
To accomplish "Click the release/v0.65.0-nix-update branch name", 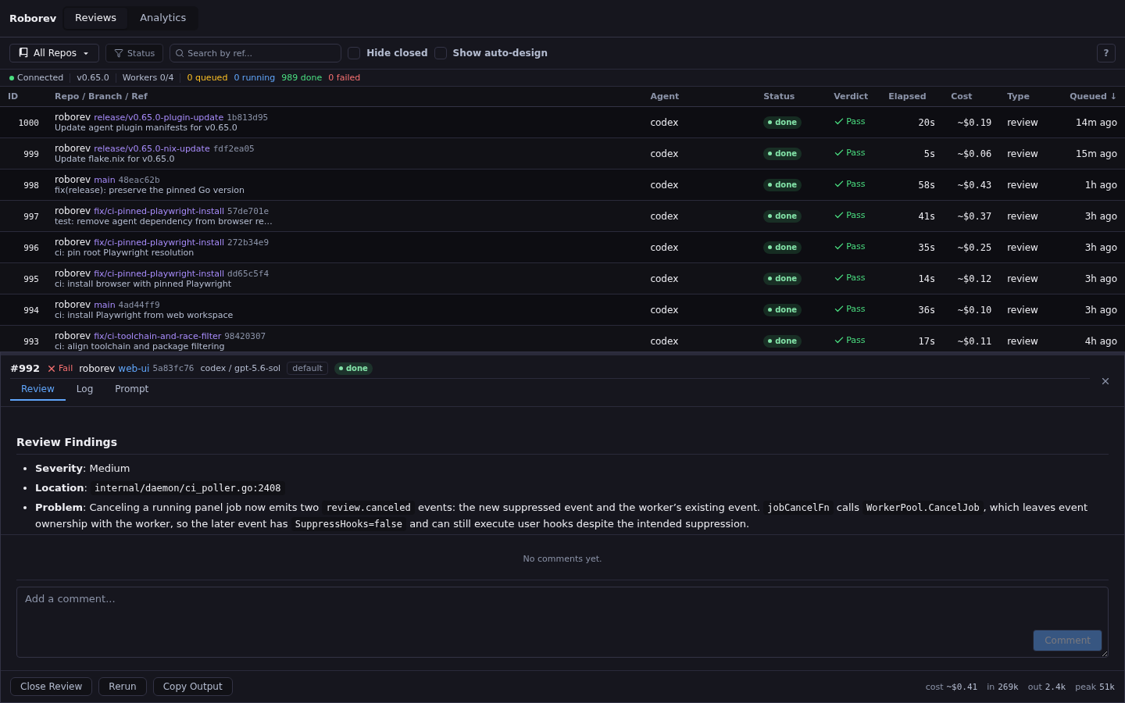I will pos(152,148).
